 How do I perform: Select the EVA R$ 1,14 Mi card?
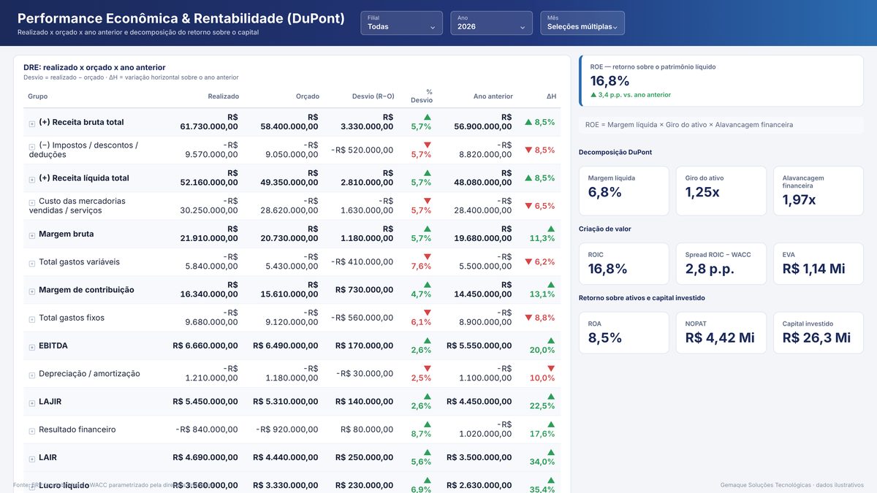(818, 264)
